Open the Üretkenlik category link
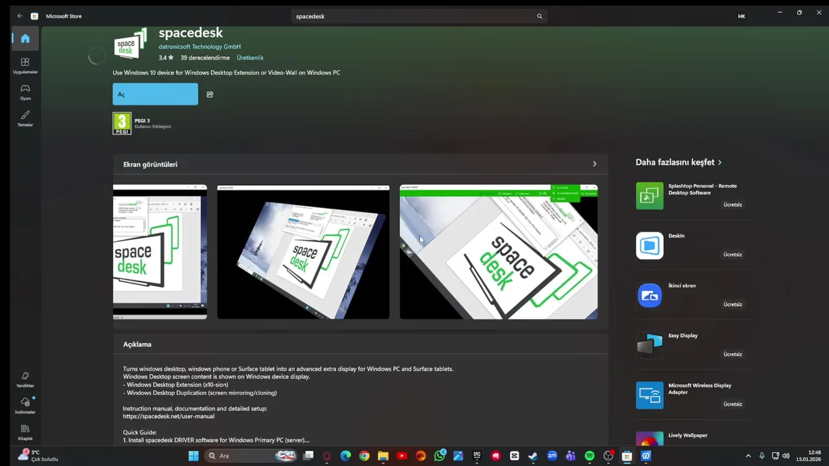 click(x=250, y=58)
